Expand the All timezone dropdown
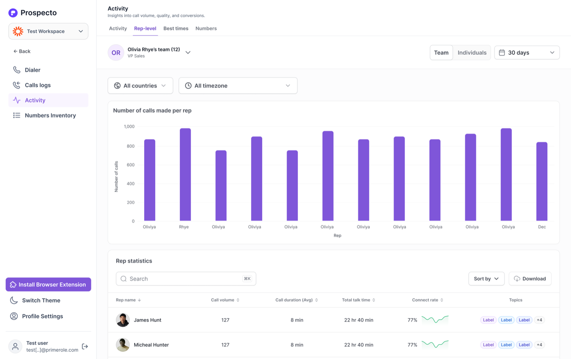The image size is (571, 359). point(238,86)
